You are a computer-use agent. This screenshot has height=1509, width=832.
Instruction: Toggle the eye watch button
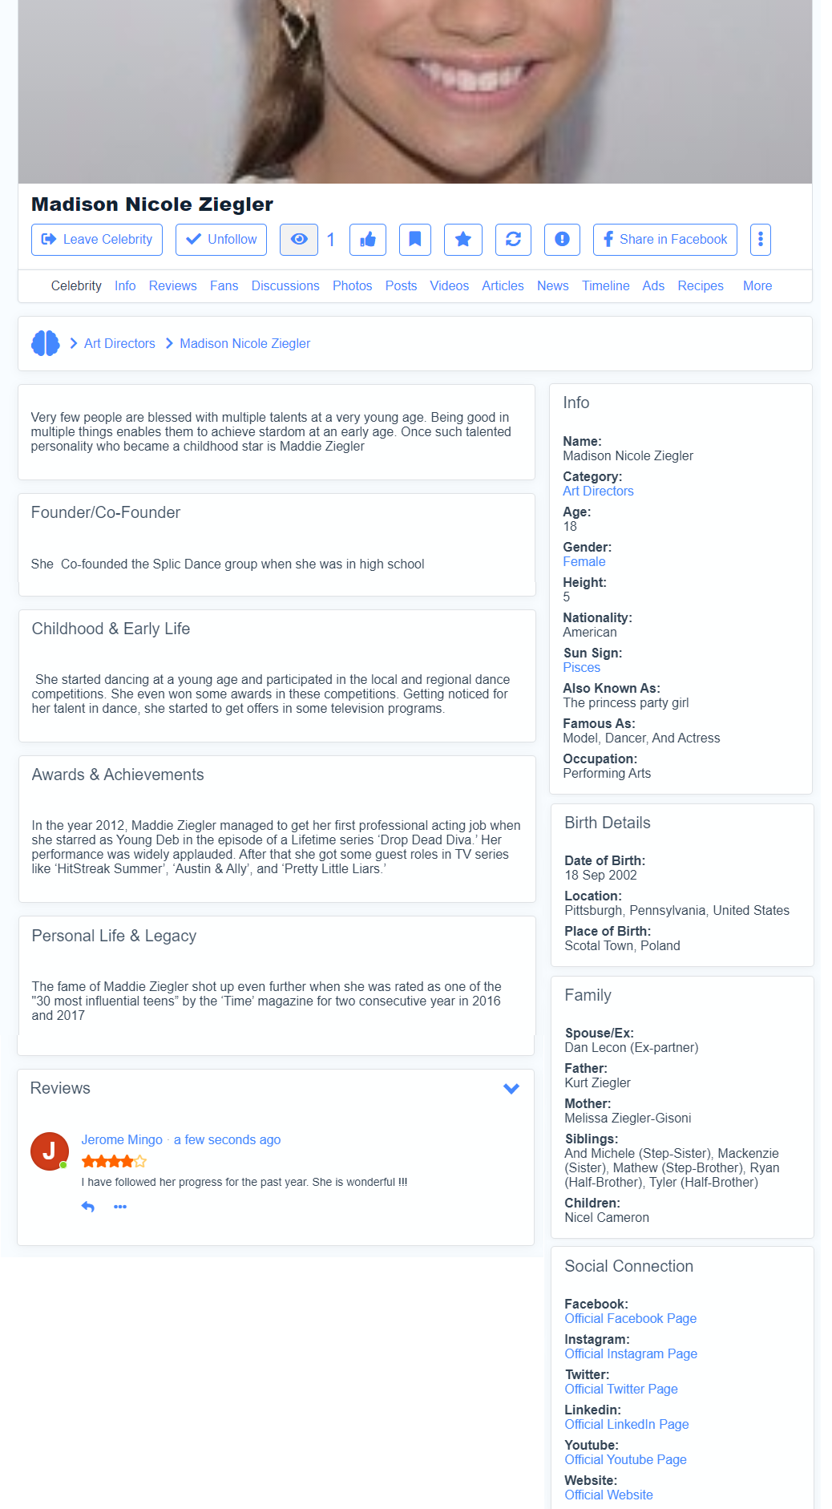(x=299, y=240)
